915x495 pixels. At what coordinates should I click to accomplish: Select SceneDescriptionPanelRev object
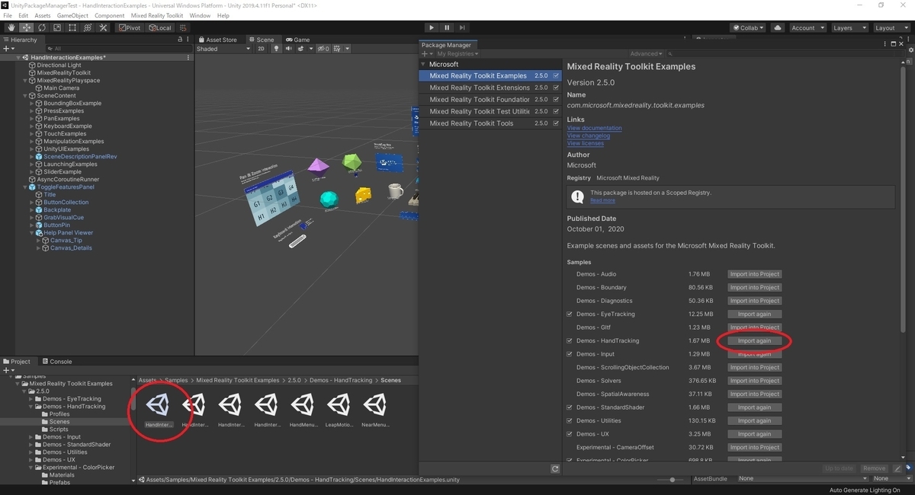[79, 157]
